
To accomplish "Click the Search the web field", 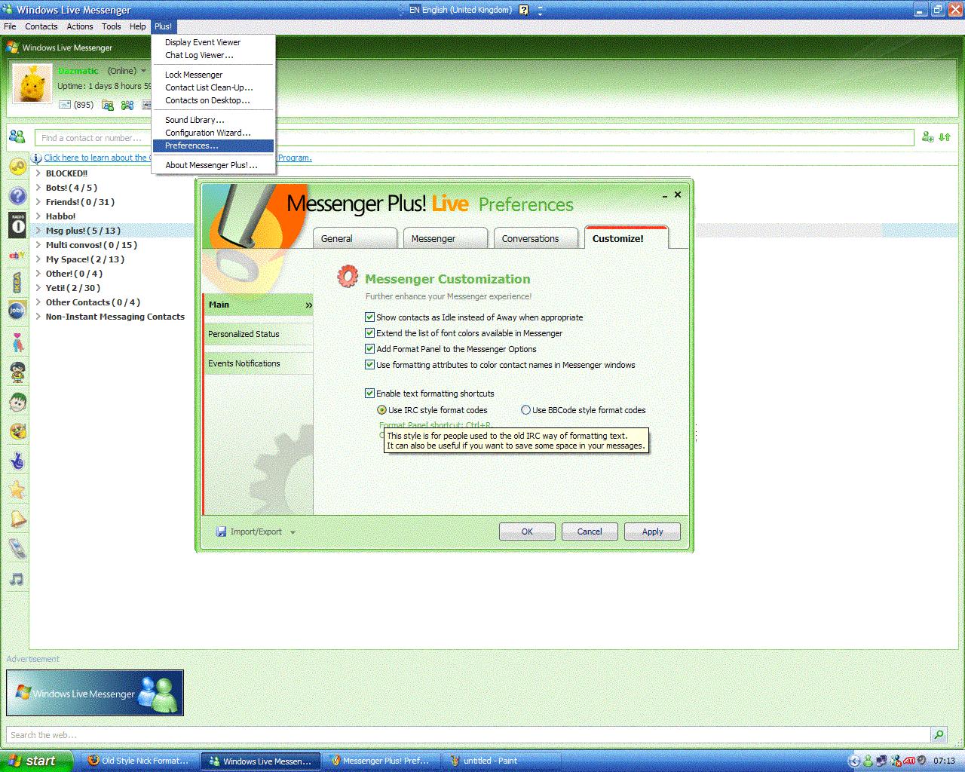I will pos(467,735).
